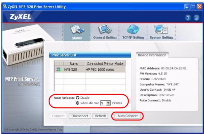204x134 pixels.
Task: Click the title bar application icon
Action: tap(5, 7)
